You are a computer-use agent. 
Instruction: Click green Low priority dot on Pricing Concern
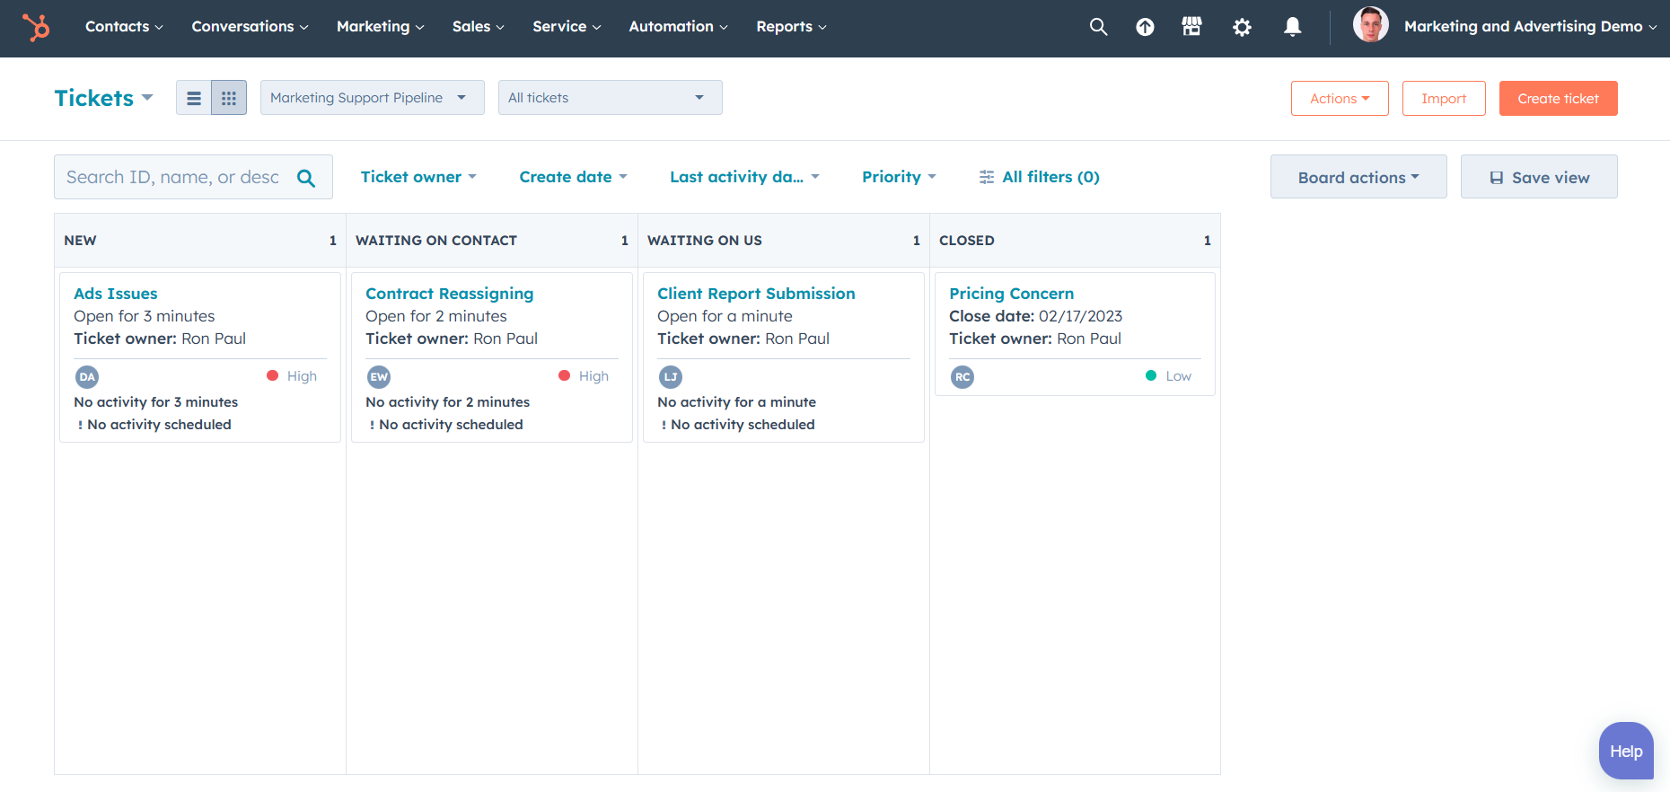[1151, 375]
